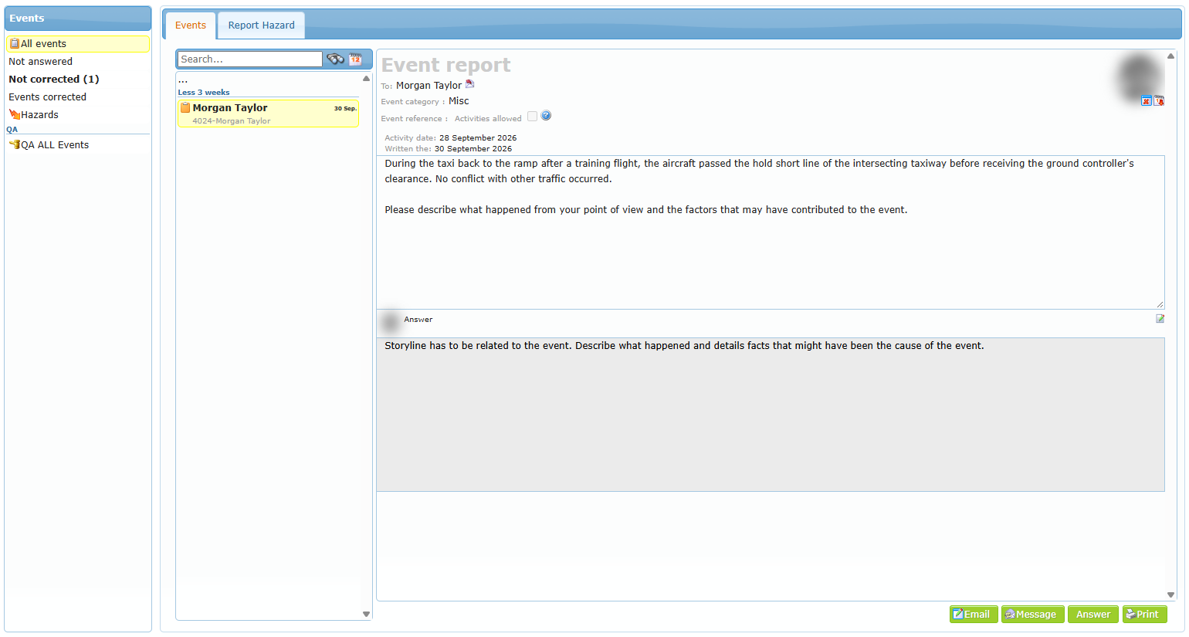Click into the event description text area

tap(771, 232)
